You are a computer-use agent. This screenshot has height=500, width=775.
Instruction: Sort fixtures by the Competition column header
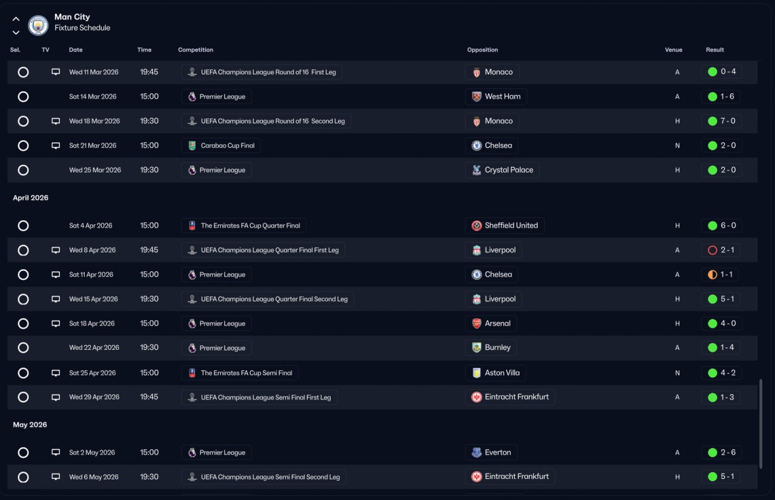[196, 50]
